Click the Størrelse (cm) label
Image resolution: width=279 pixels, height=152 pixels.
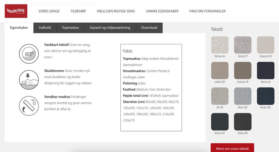134,102
